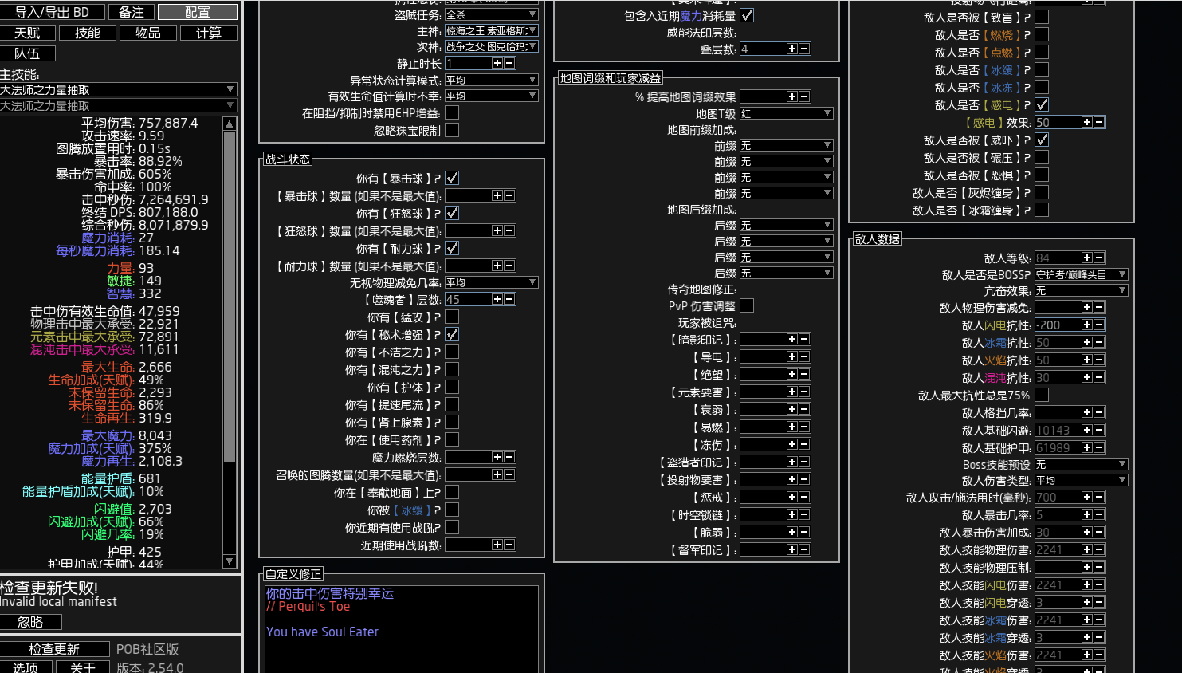
Task: Click the minus button for 【感电】效果
Action: pyautogui.click(x=1099, y=122)
